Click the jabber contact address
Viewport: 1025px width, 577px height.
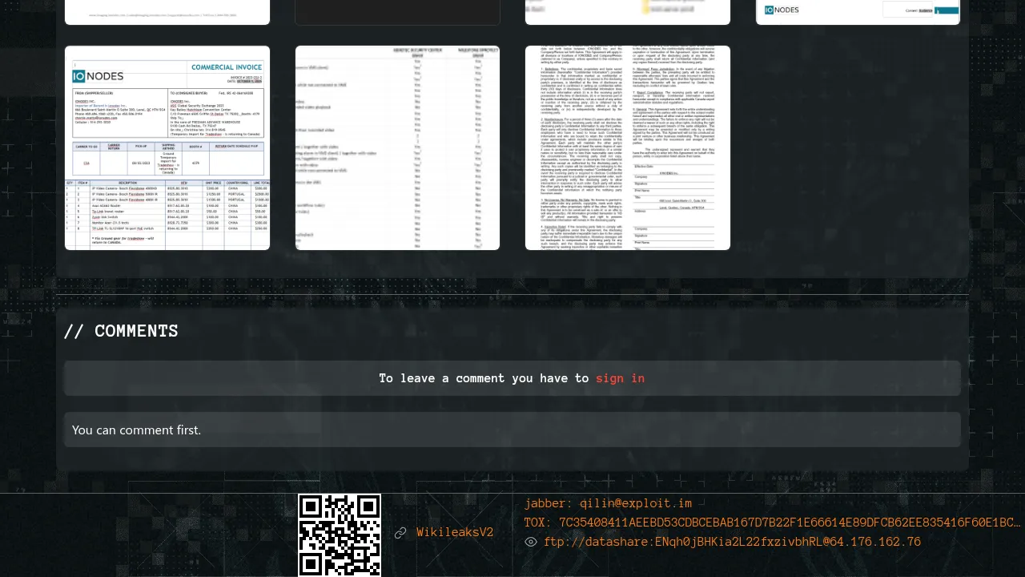pos(608,504)
